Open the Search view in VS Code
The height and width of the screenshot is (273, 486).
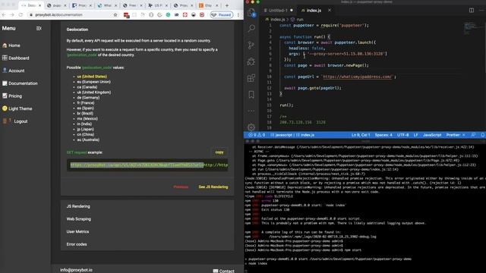pyautogui.click(x=251, y=29)
